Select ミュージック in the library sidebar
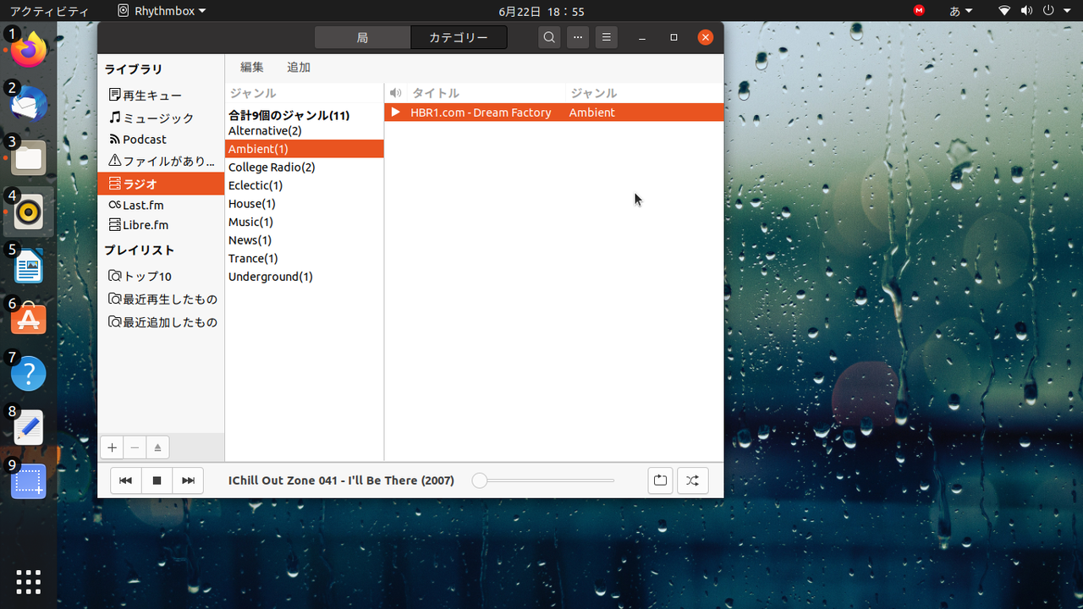This screenshot has height=609, width=1083. pos(161,118)
